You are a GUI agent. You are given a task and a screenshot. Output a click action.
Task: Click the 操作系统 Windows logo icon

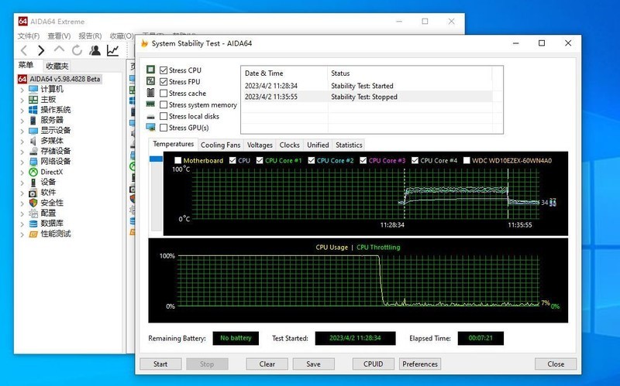pos(33,110)
